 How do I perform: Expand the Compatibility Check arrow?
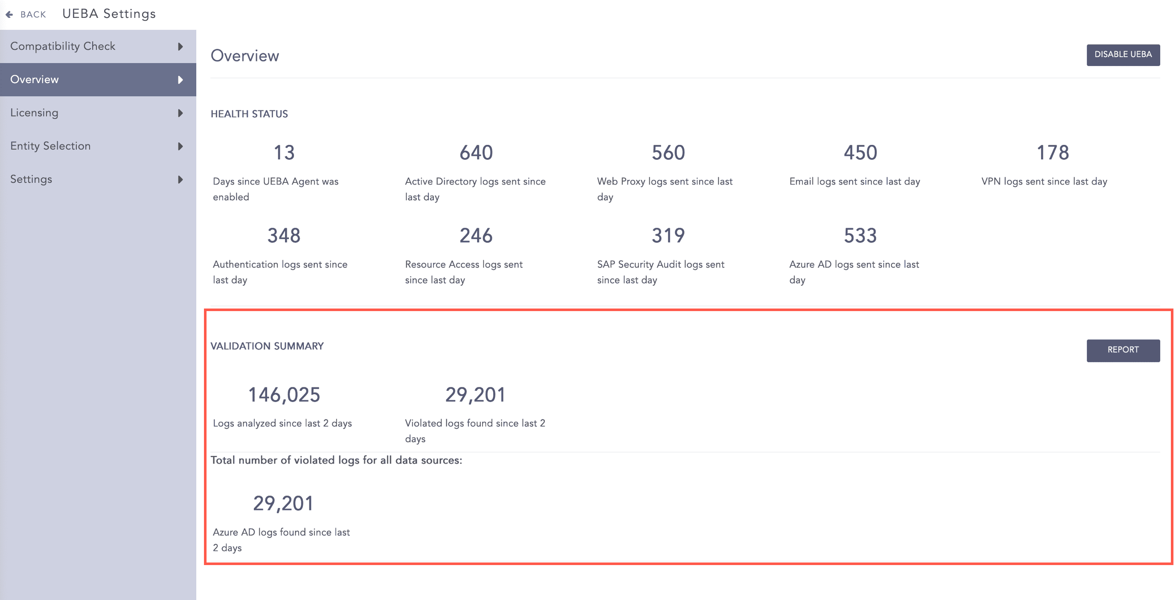coord(180,46)
